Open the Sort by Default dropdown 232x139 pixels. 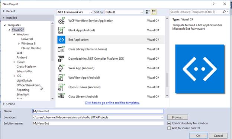(x=124, y=12)
